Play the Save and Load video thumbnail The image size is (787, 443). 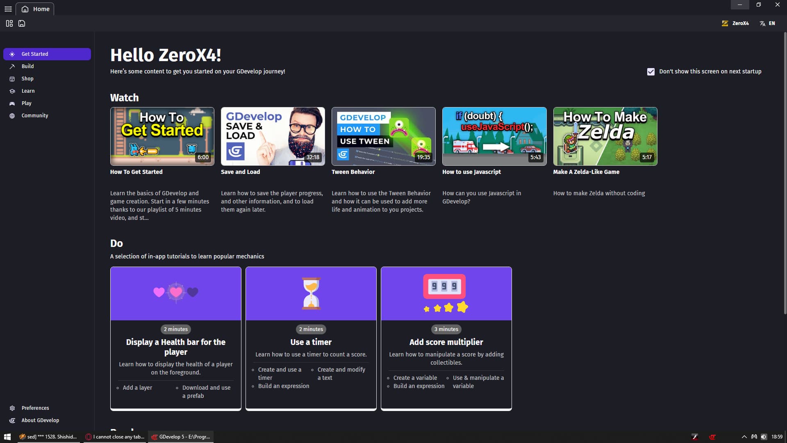pos(273,137)
